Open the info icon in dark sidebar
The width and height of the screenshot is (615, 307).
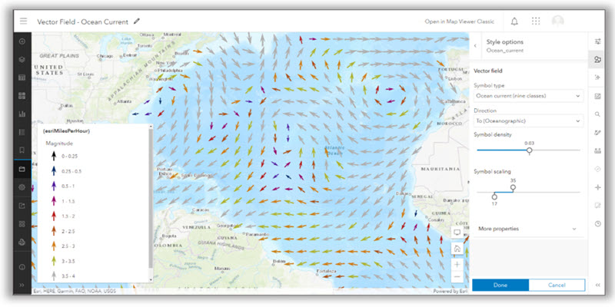tap(22, 267)
